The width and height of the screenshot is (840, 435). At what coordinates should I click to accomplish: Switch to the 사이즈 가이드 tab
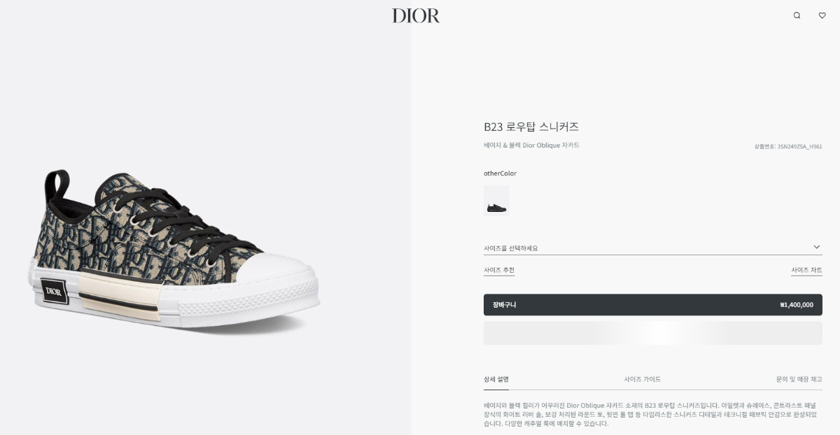point(643,379)
